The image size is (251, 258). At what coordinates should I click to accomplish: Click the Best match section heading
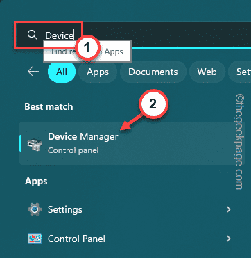coord(49,106)
